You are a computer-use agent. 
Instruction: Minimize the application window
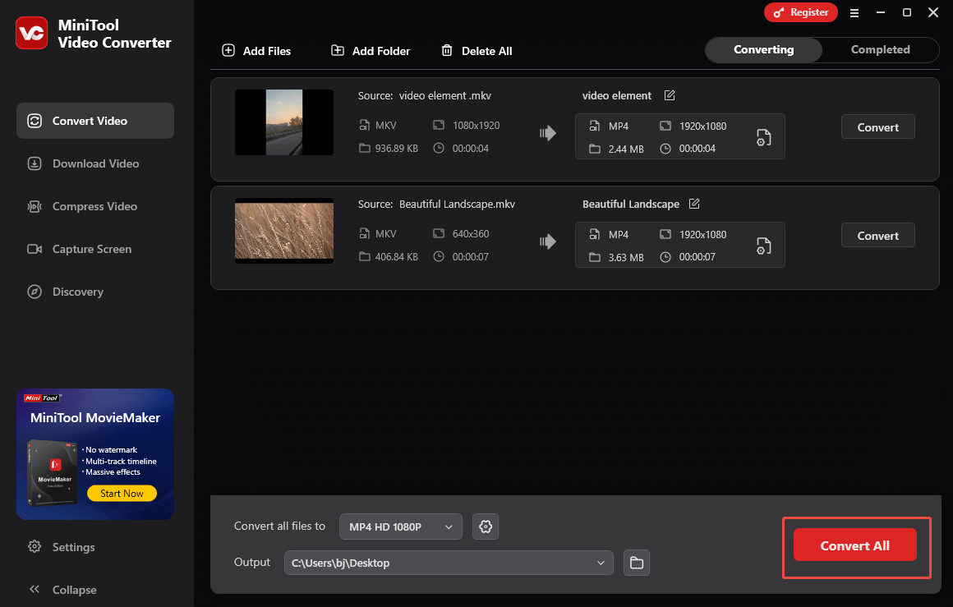pos(880,12)
